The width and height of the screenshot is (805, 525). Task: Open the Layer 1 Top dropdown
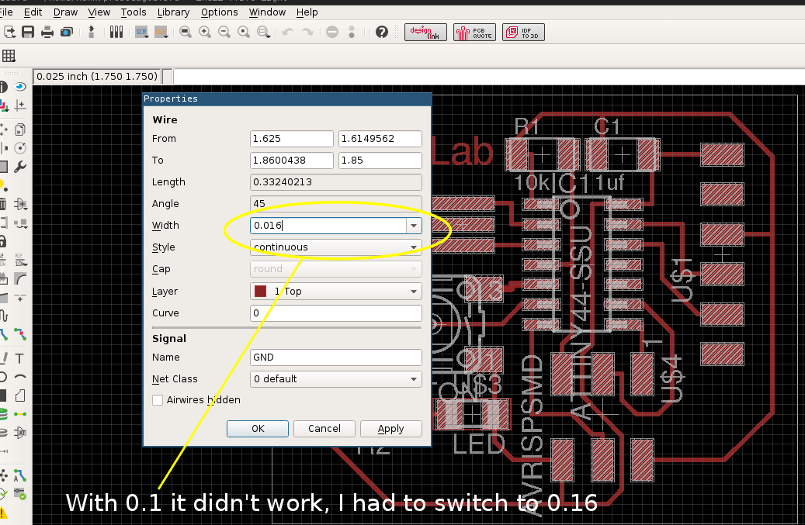336,292
